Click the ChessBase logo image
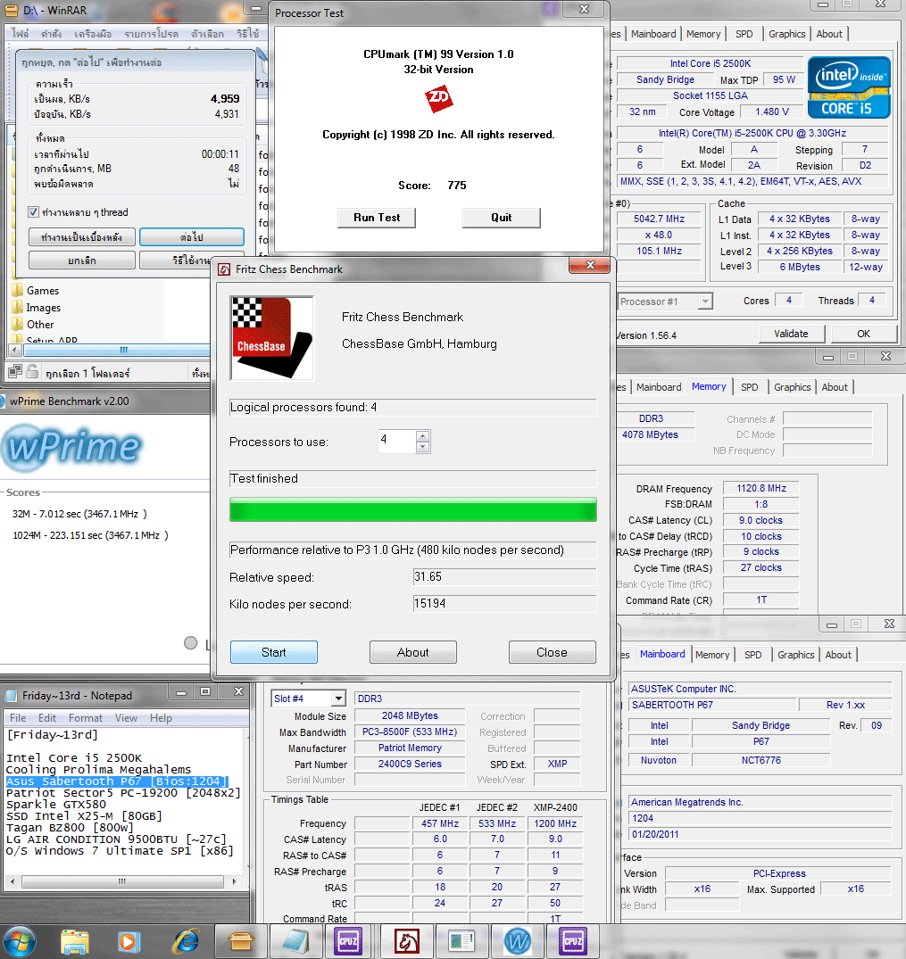 click(271, 338)
